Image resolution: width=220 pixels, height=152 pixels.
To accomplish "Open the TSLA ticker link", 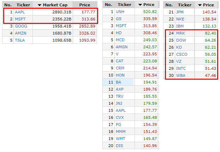I will [20, 40].
